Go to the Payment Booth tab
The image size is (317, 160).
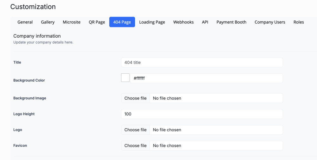point(231,22)
